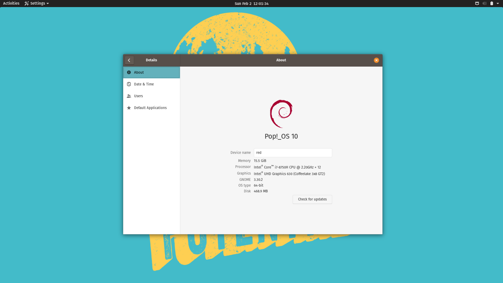Click the Disk value 468.9 MB
Screen dimensions: 503x283
point(261,191)
